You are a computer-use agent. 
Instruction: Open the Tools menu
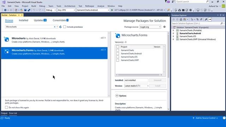(x=59, y=6)
